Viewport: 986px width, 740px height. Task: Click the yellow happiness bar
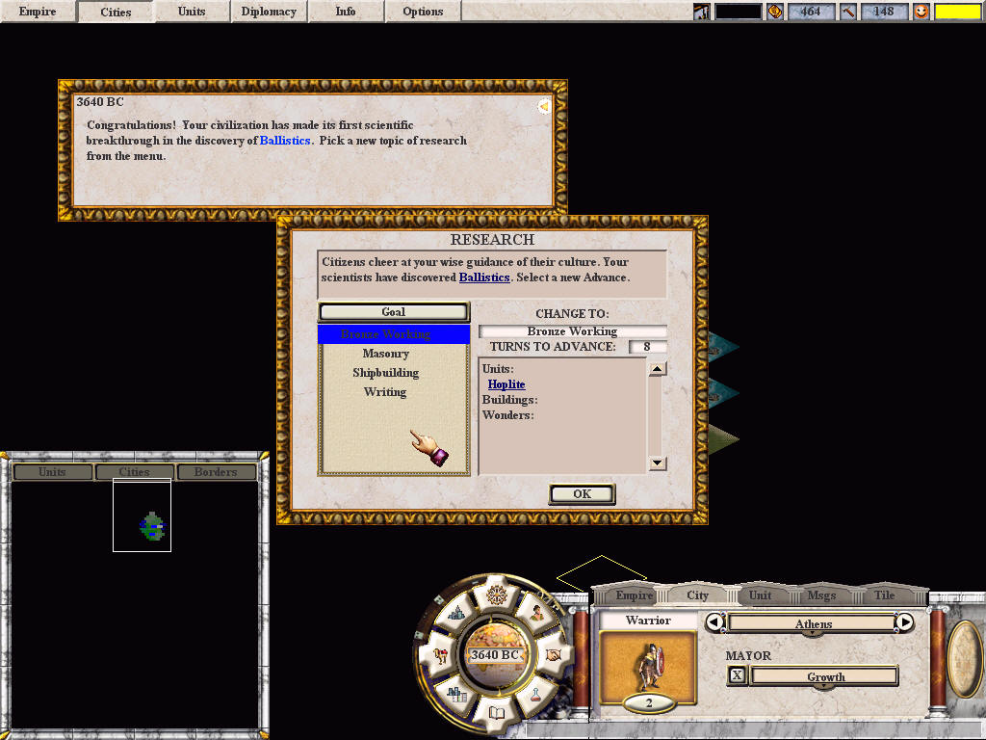958,12
